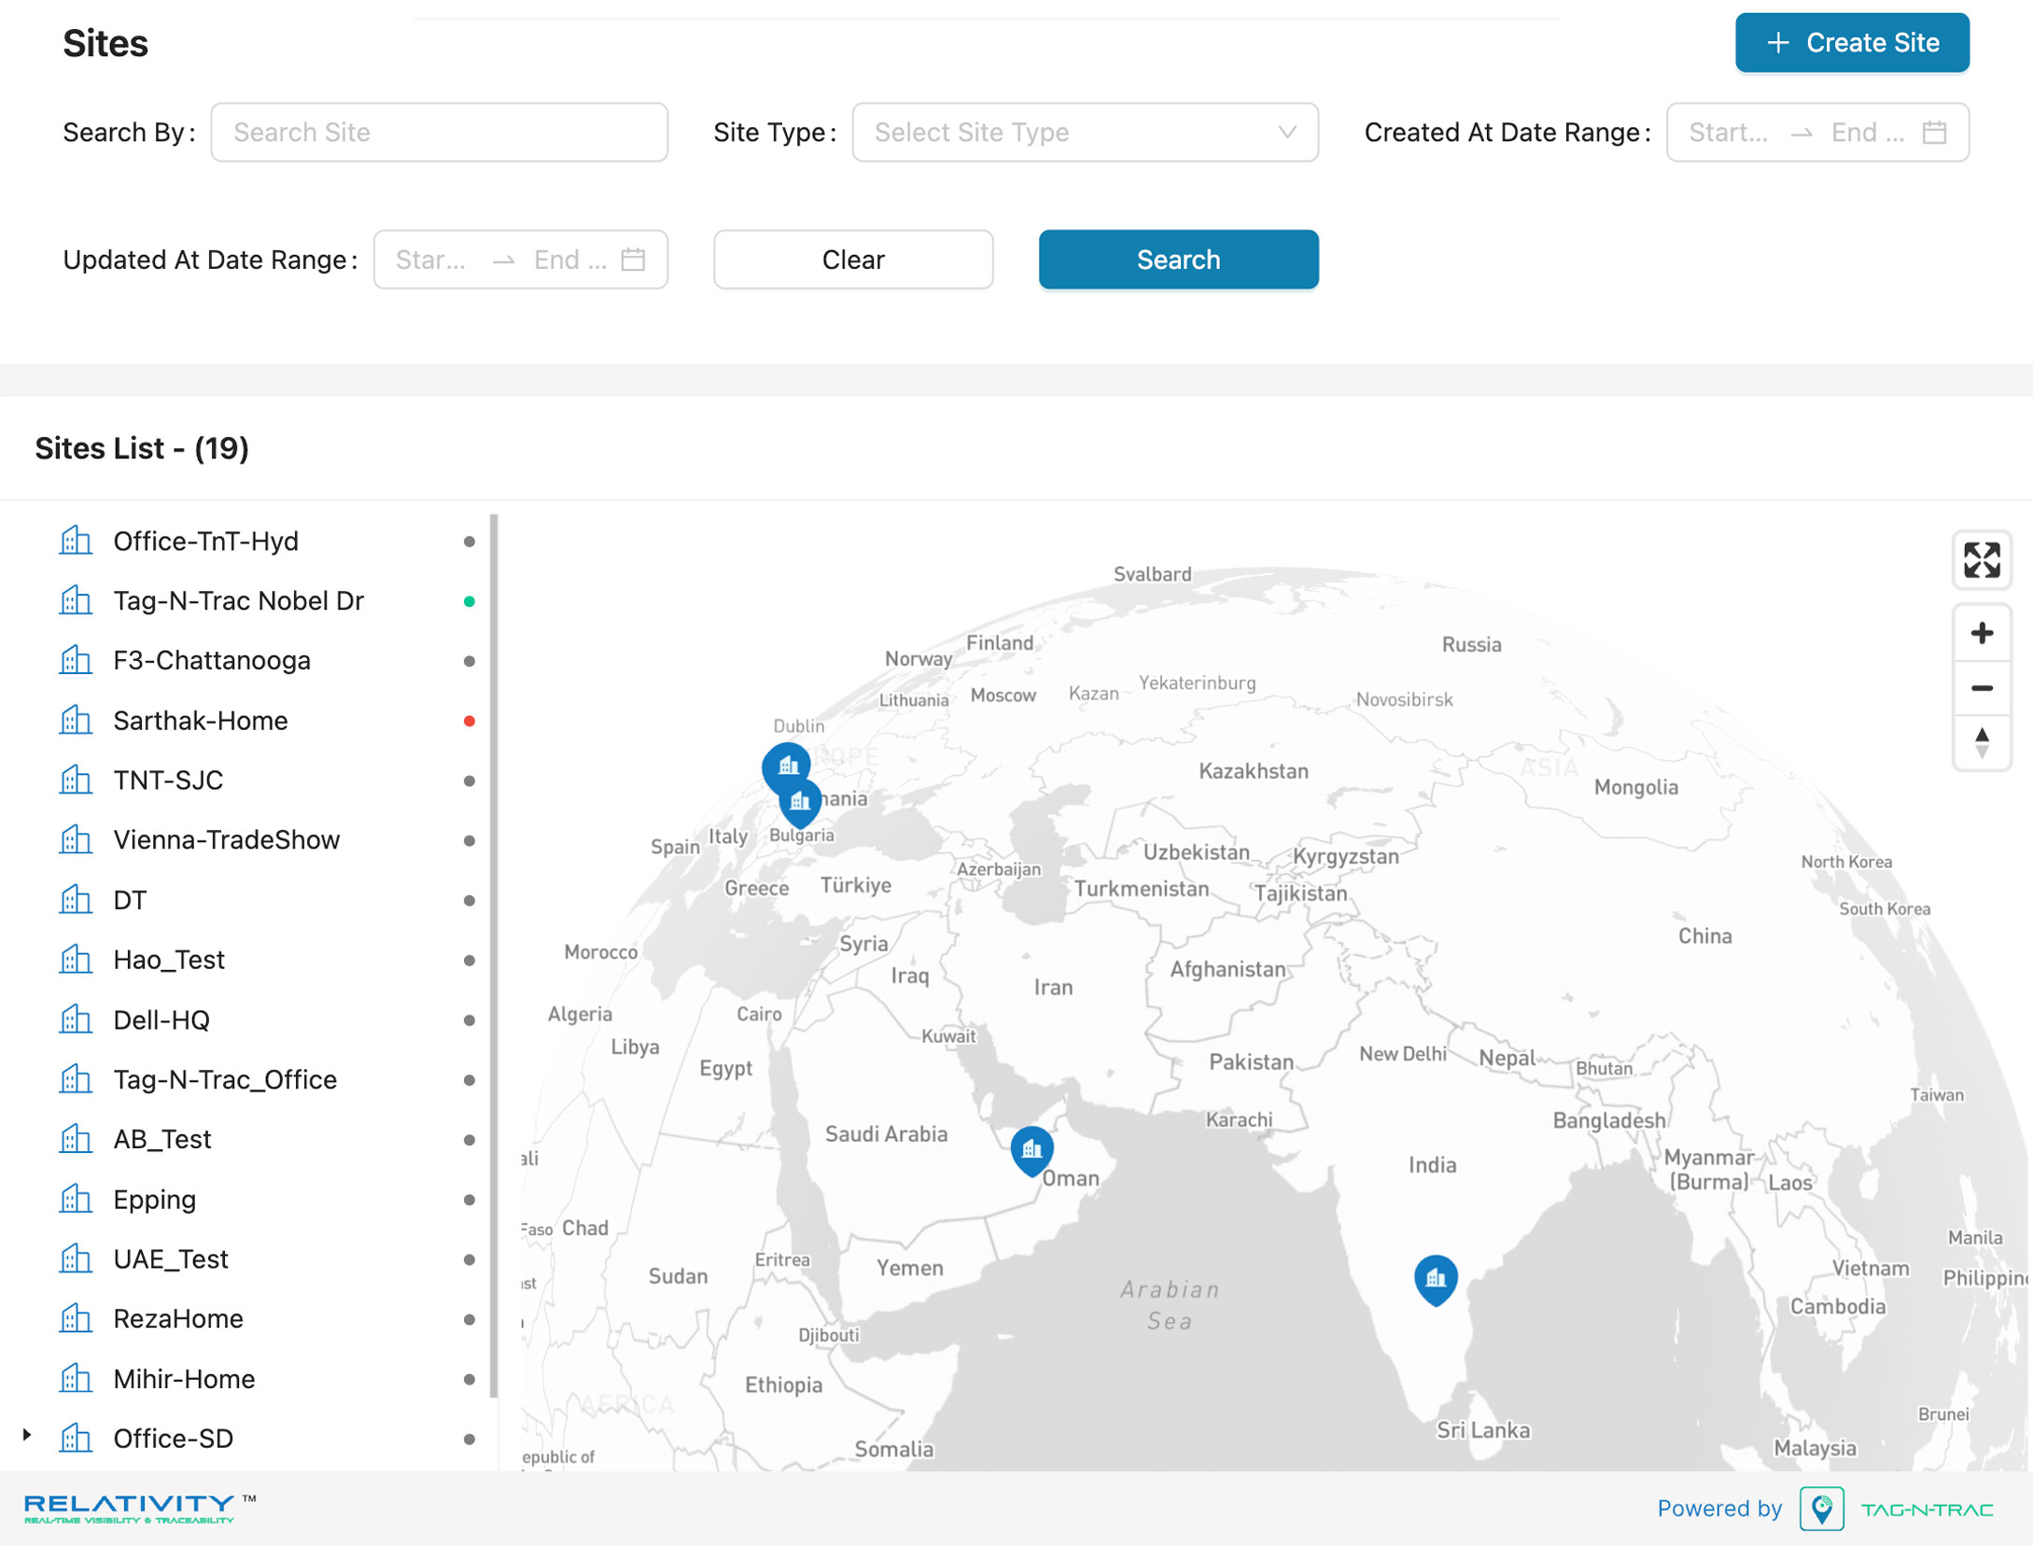Image resolution: width=2033 pixels, height=1546 pixels.
Task: Click building icon beside Dell-HQ
Action: click(x=76, y=1018)
